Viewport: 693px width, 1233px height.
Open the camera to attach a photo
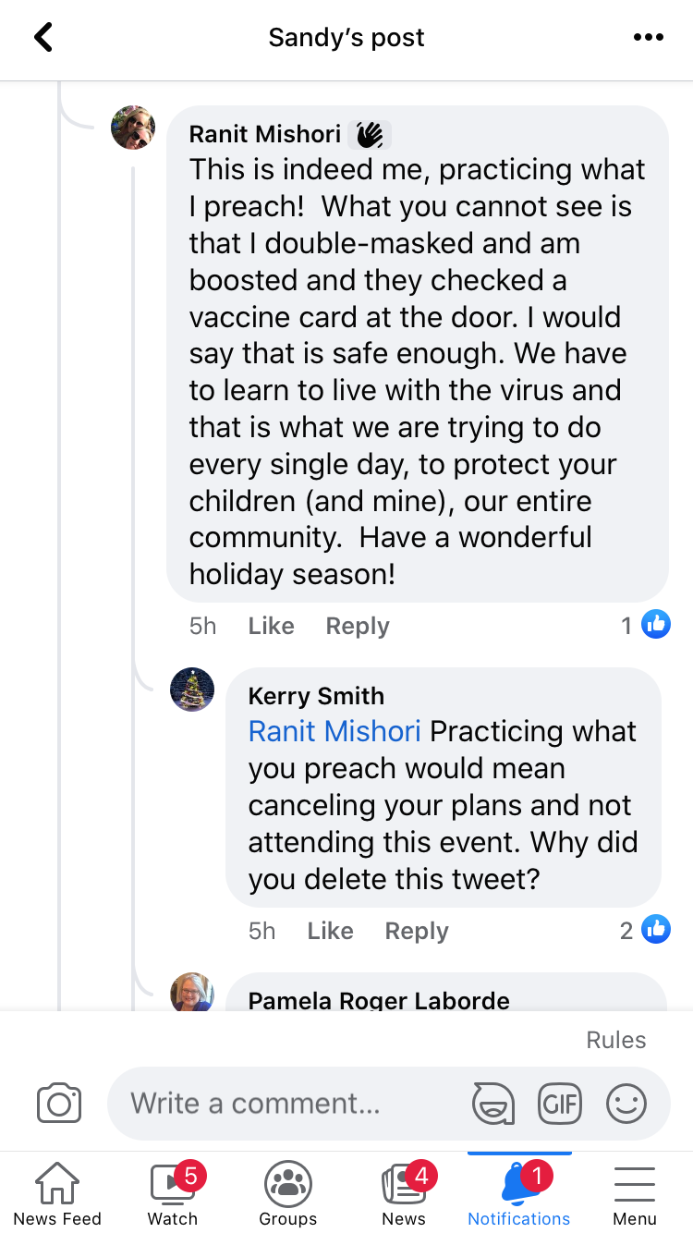pyautogui.click(x=58, y=1103)
